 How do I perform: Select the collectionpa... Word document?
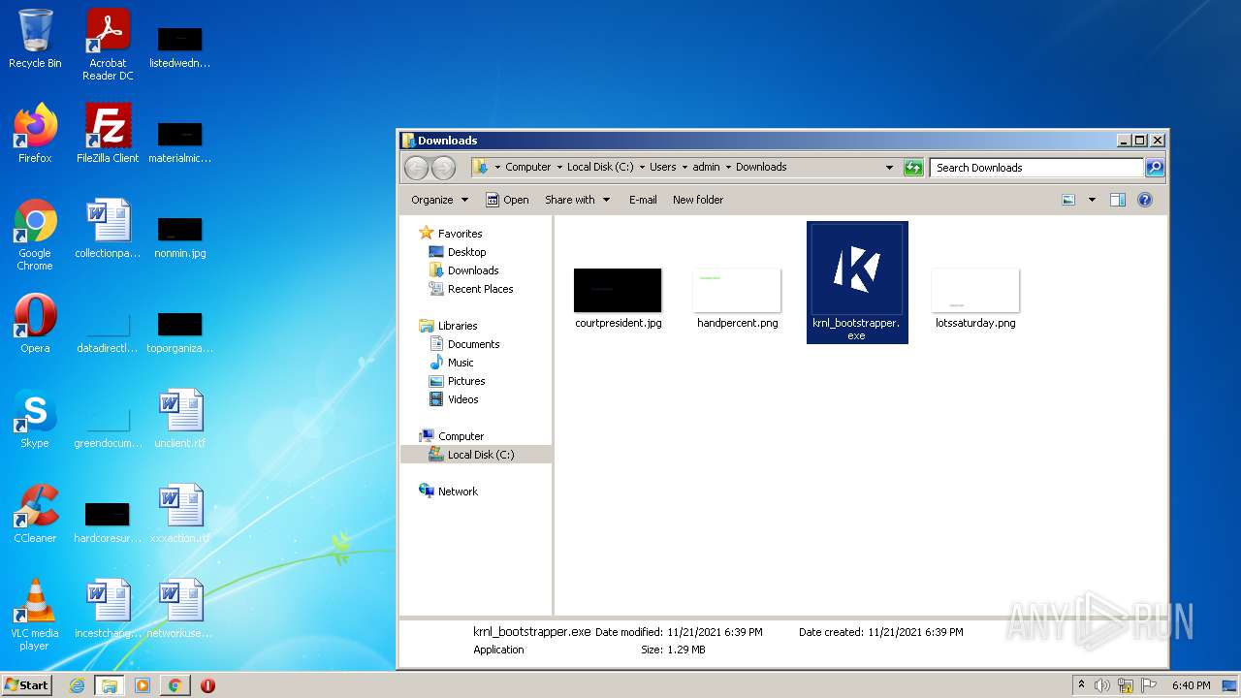coord(108,229)
